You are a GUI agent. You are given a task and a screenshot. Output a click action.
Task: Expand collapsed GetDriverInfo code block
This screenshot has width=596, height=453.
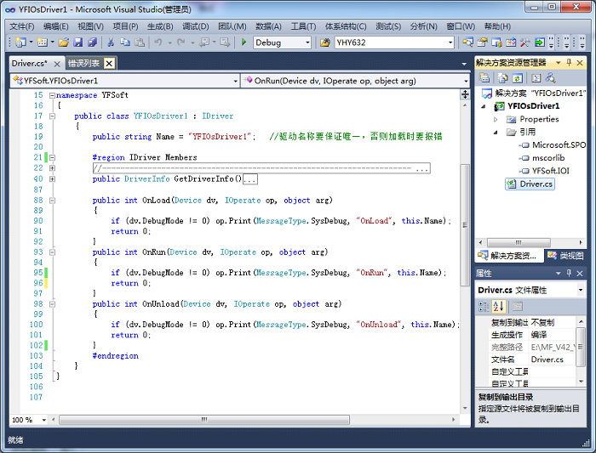coord(52,178)
